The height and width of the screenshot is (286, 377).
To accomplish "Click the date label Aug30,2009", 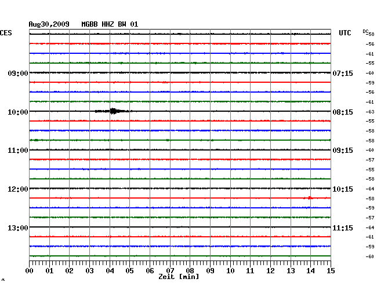I will [49, 24].
